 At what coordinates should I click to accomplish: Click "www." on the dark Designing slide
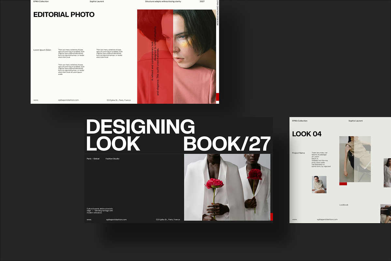point(89,220)
